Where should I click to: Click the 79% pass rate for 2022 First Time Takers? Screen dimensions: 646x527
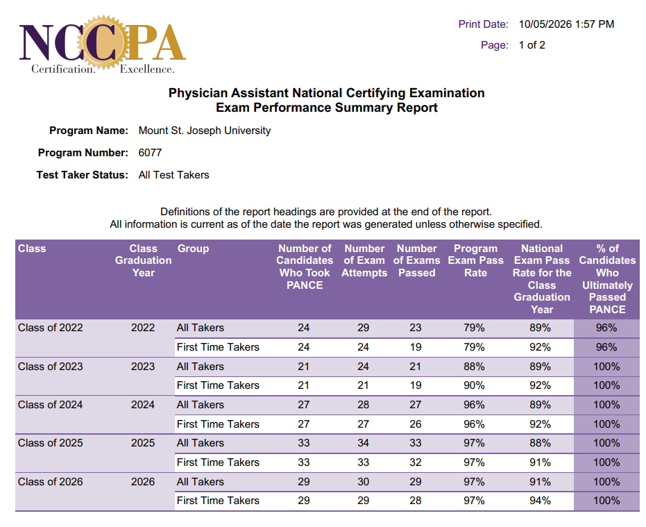click(474, 347)
